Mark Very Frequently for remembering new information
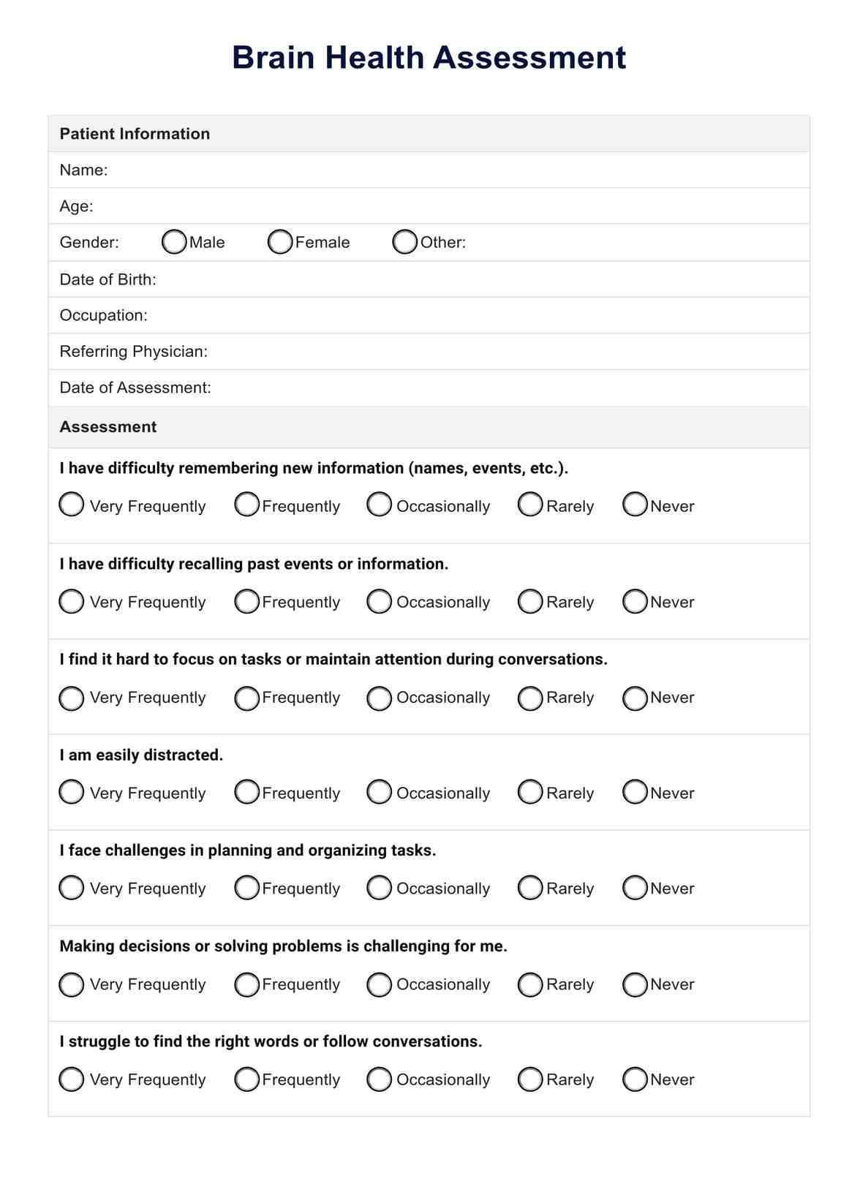The width and height of the screenshot is (860, 1192). (x=72, y=505)
